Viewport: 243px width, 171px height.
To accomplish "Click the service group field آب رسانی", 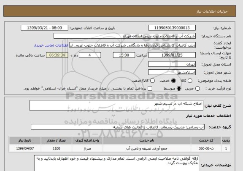I will click(x=118, y=127).
